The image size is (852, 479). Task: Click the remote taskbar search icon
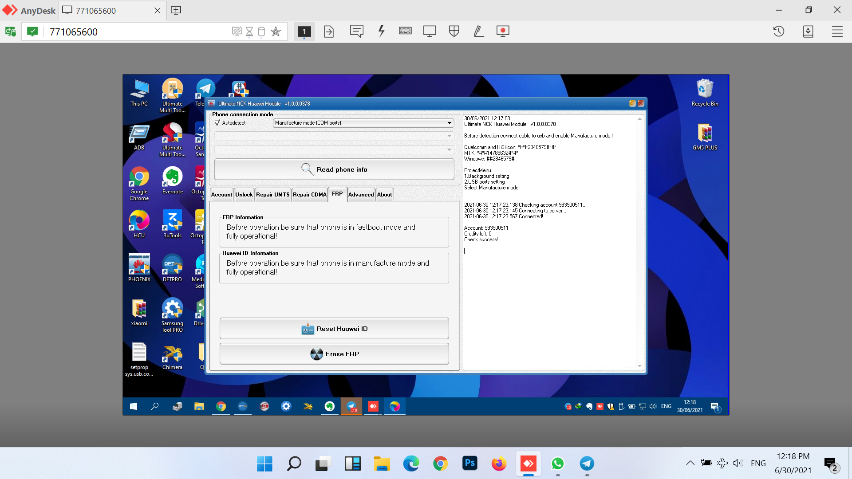click(155, 406)
